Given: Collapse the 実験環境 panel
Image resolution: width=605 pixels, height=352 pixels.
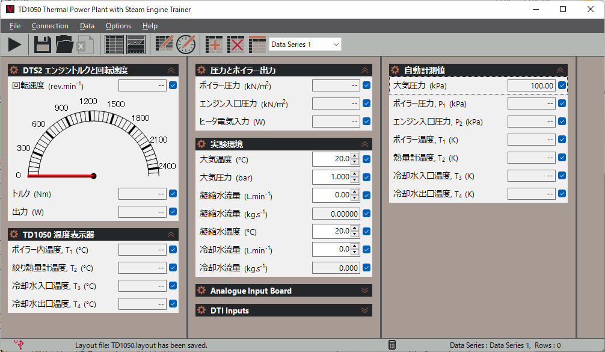Looking at the screenshot, I should (364, 144).
